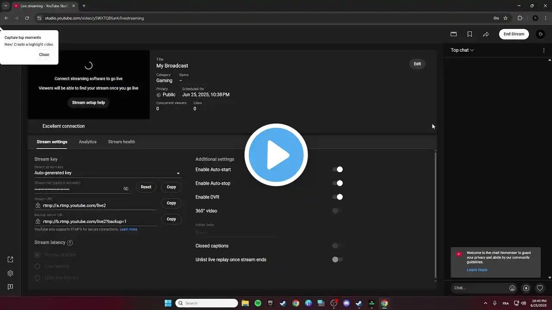Close the Capture top moments popup
Viewport: 552px width, 310px height.
[44, 55]
